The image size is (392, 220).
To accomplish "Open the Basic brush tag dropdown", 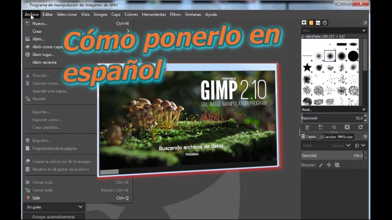I will click(x=334, y=109).
